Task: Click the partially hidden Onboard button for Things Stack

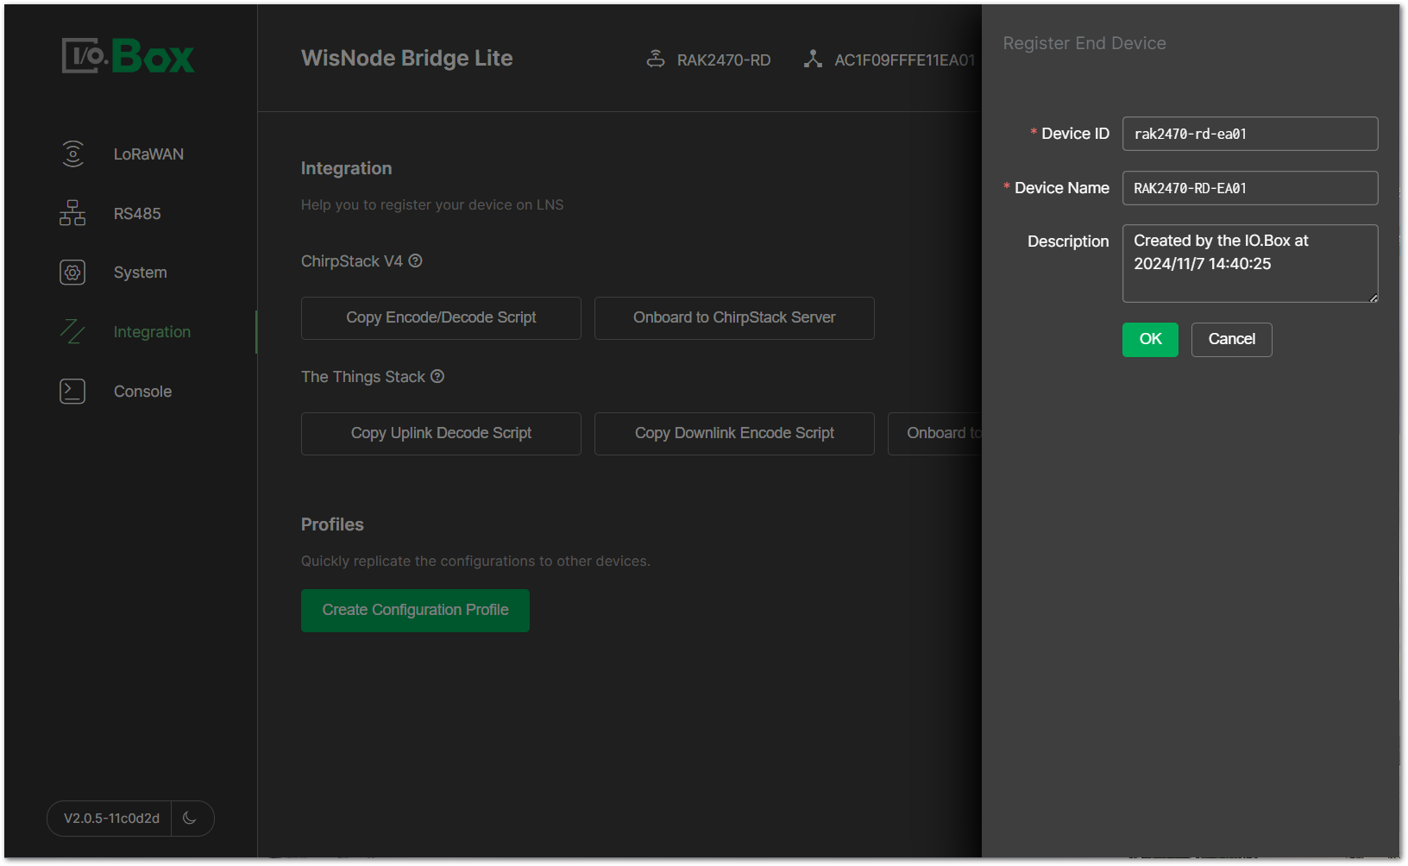Action: 935,433
